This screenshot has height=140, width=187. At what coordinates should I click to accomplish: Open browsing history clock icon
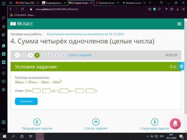[x=4, y=73]
